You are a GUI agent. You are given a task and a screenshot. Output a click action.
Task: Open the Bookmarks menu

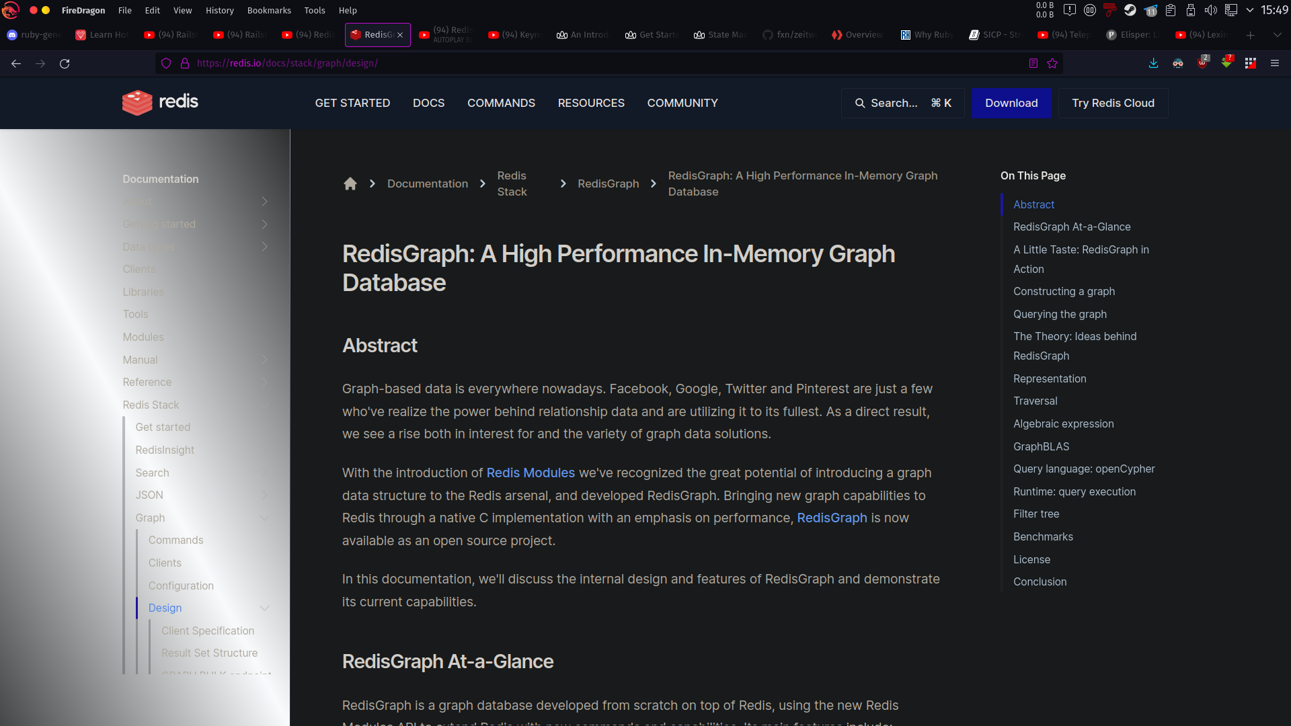click(269, 10)
